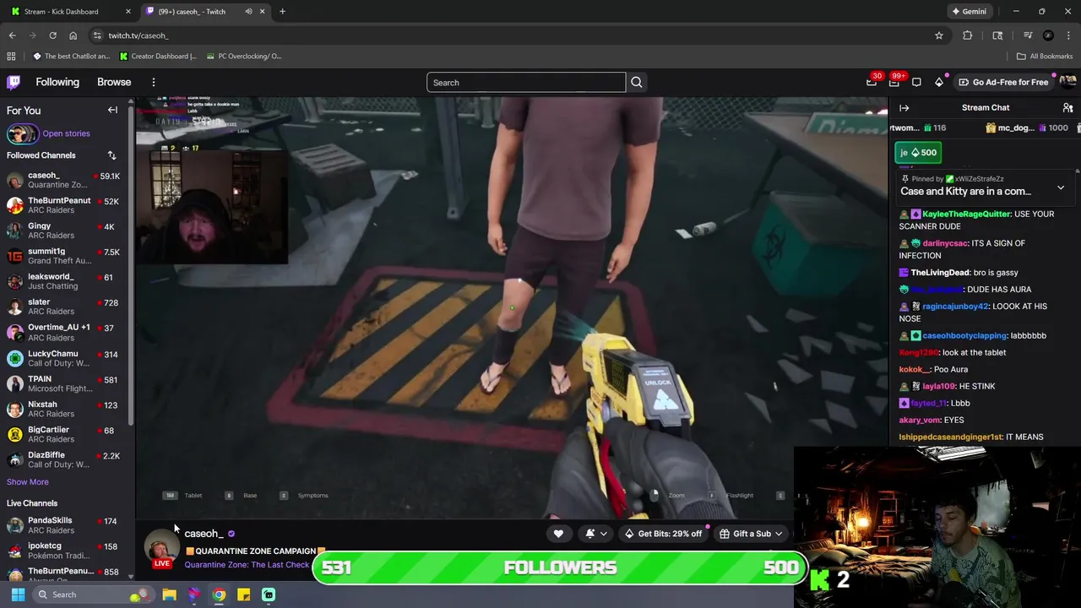The height and width of the screenshot is (608, 1081).
Task: Open PandaSkills under Live Channels
Action: pyautogui.click(x=64, y=525)
